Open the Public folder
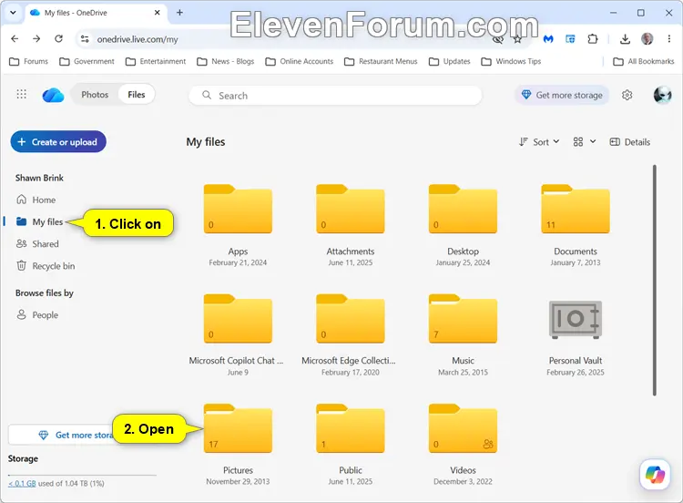The height and width of the screenshot is (503, 683). (351, 428)
